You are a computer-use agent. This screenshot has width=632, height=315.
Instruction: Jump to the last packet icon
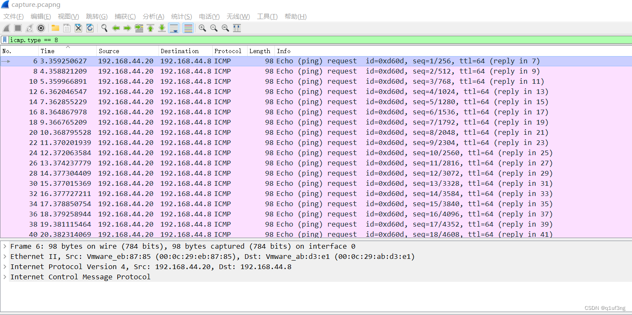point(162,28)
